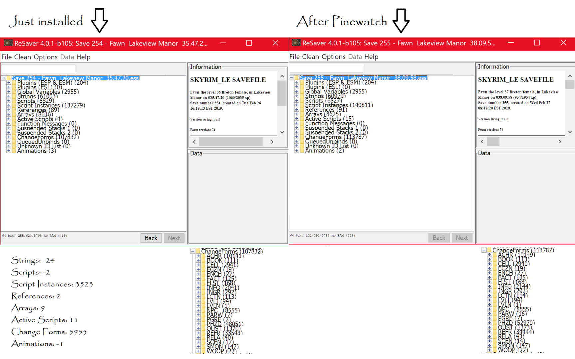This screenshot has height=359, width=575.
Task: Open Help menu in Save 255 window
Action: 371,57
